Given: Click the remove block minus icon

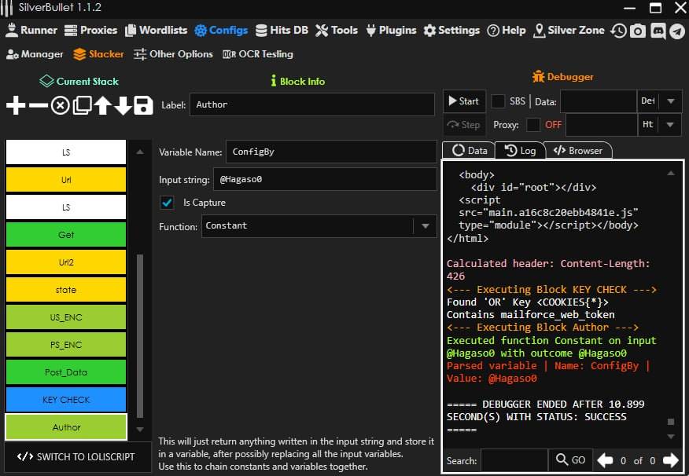Looking at the screenshot, I should (x=38, y=105).
